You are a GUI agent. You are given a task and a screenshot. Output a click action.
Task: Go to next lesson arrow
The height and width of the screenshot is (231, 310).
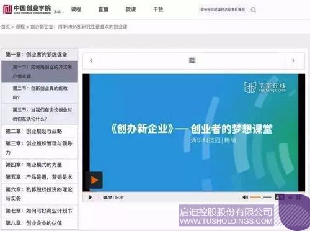(293, 61)
